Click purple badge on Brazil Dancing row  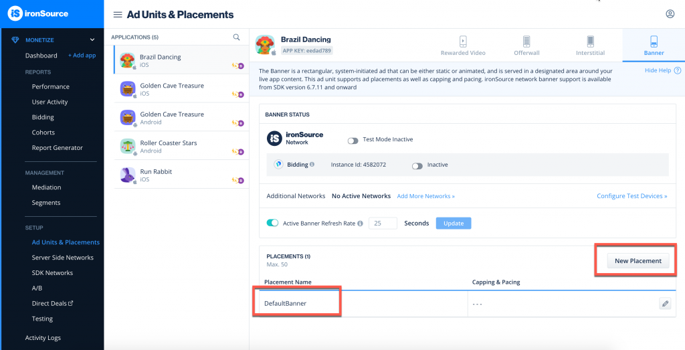coord(241,66)
